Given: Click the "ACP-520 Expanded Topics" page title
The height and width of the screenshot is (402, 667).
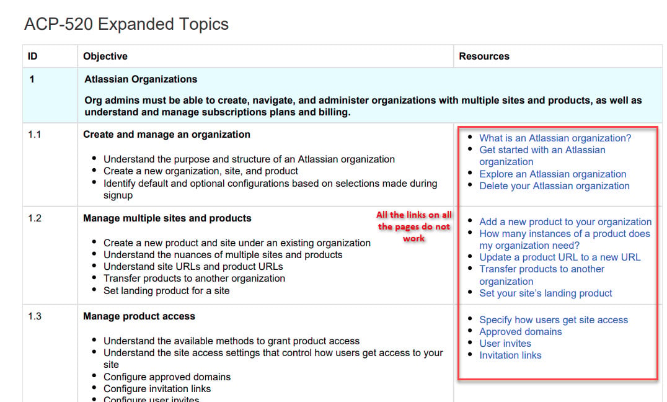Looking at the screenshot, I should tap(126, 24).
